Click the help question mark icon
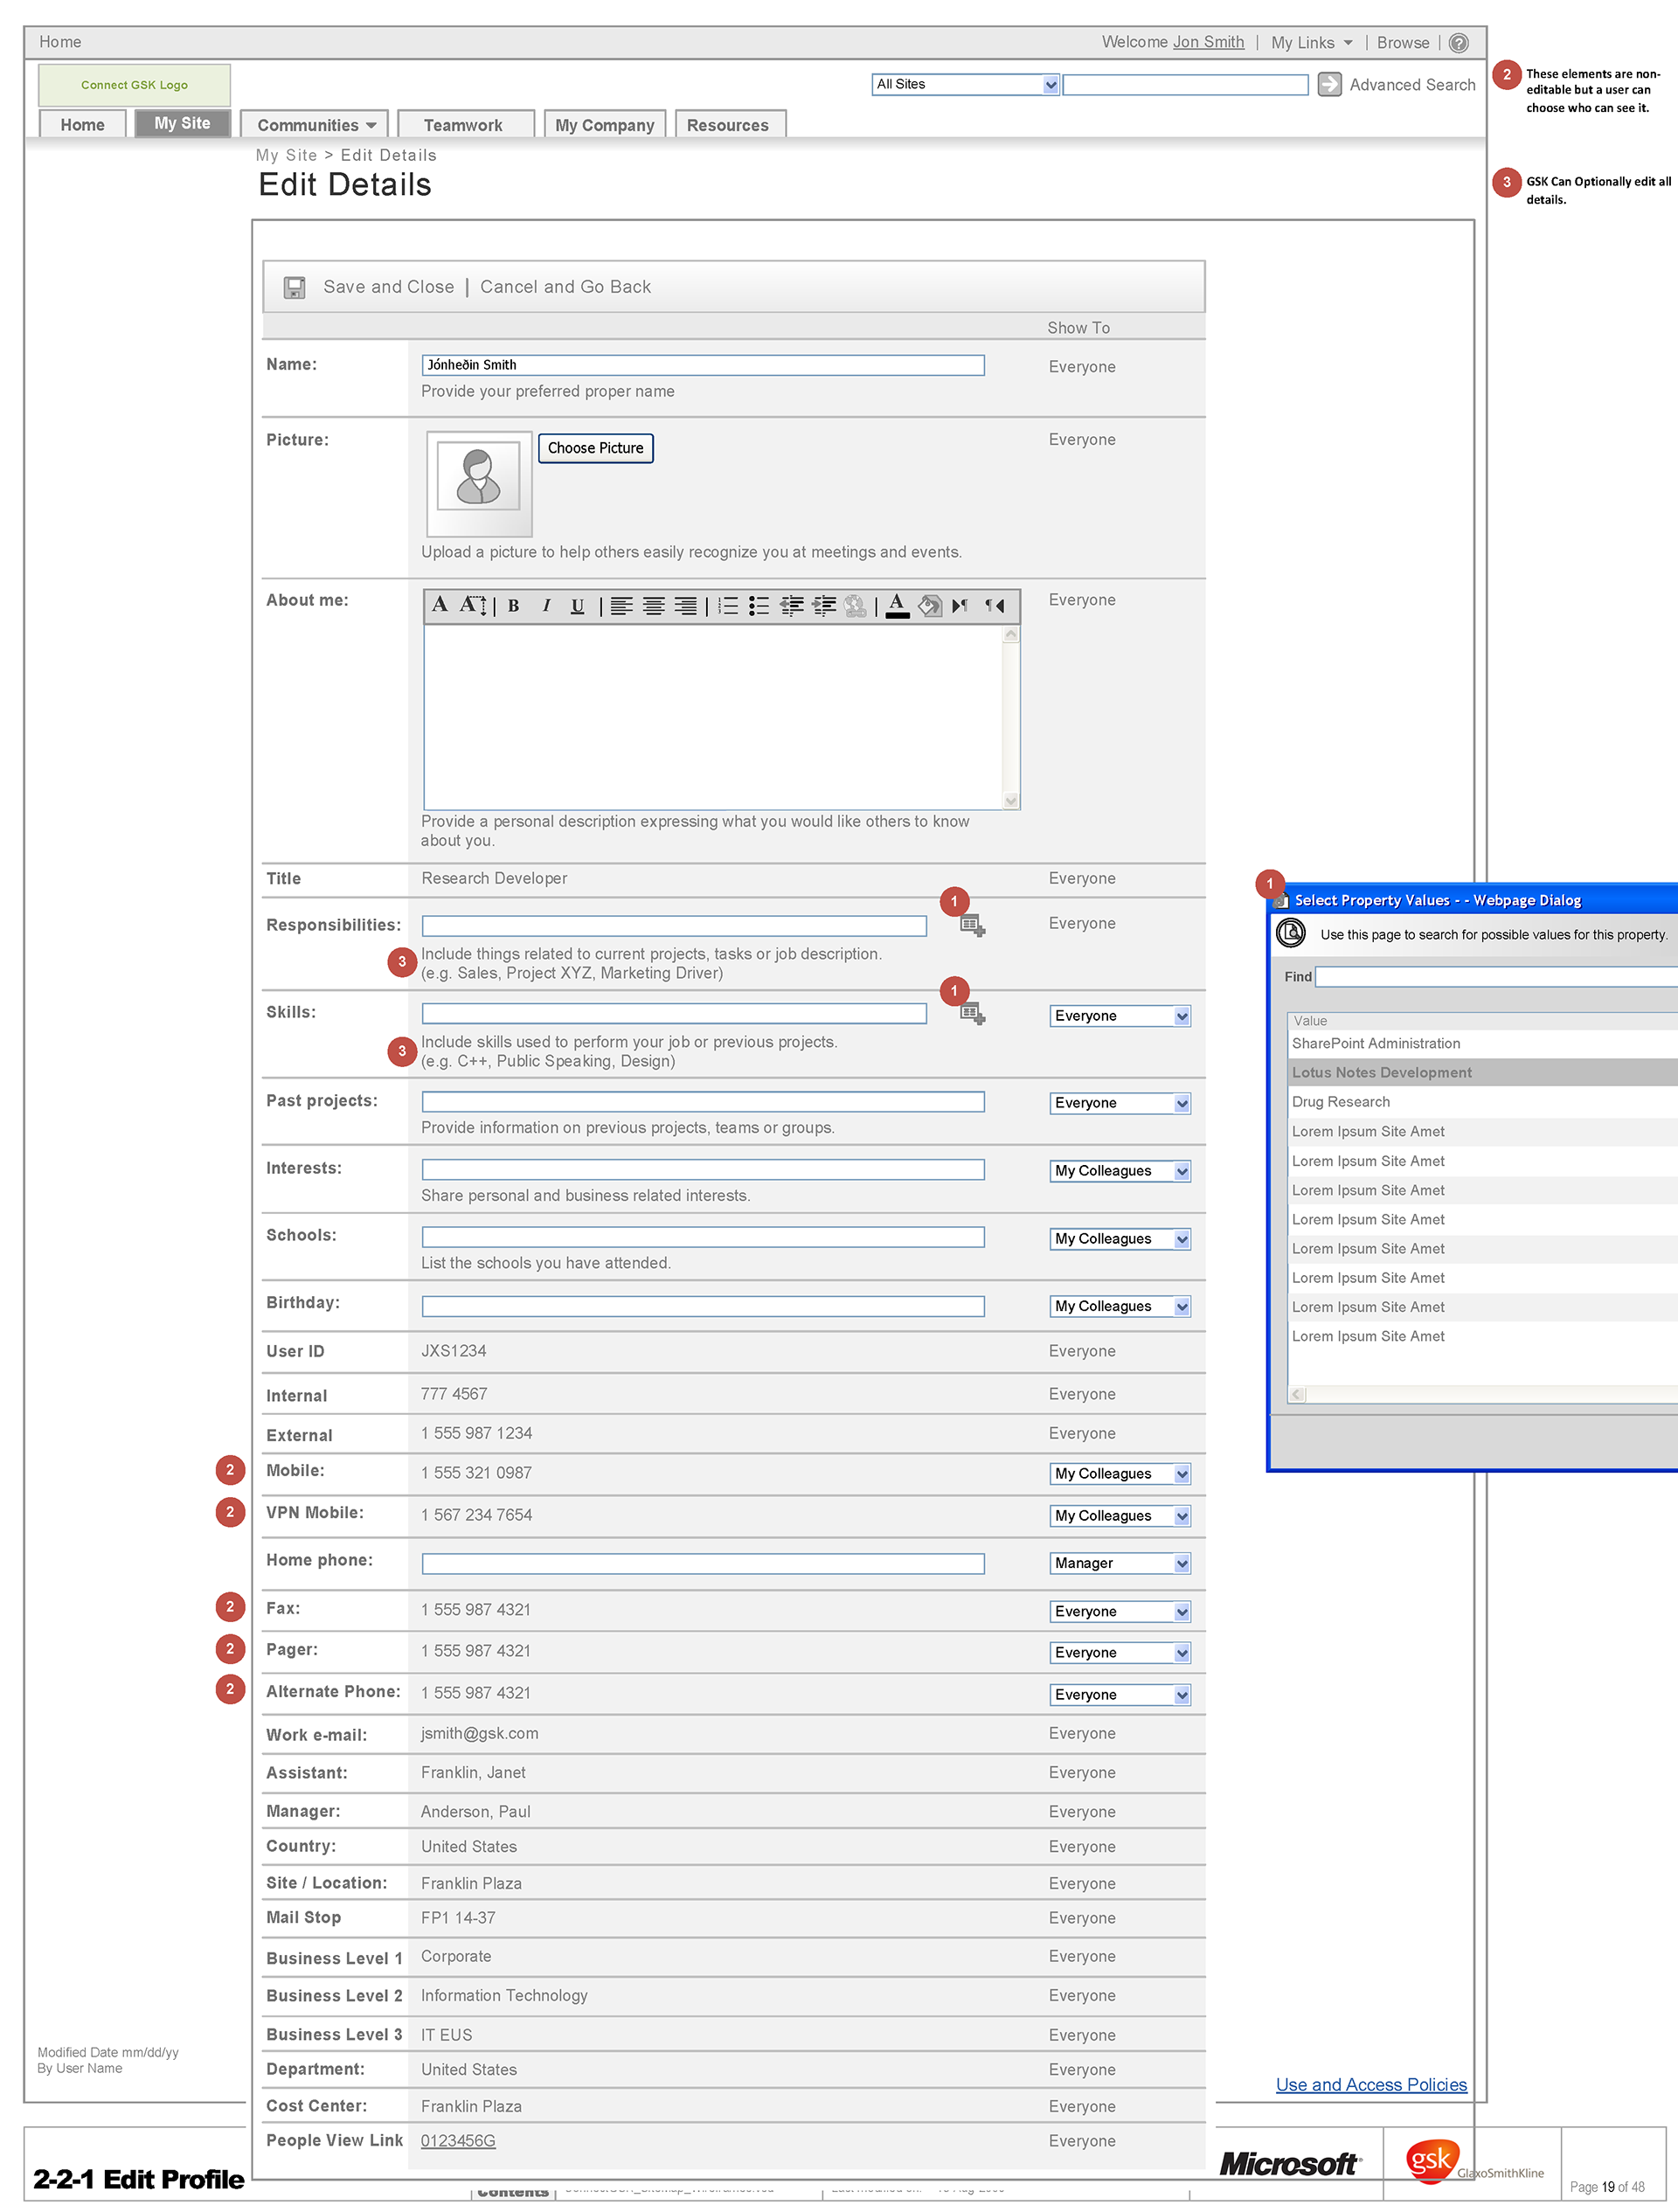 (x=1458, y=43)
